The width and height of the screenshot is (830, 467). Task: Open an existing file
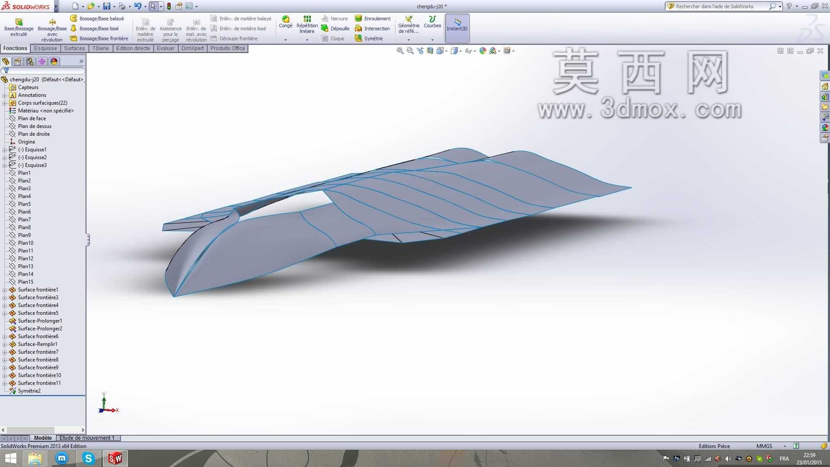[91, 6]
